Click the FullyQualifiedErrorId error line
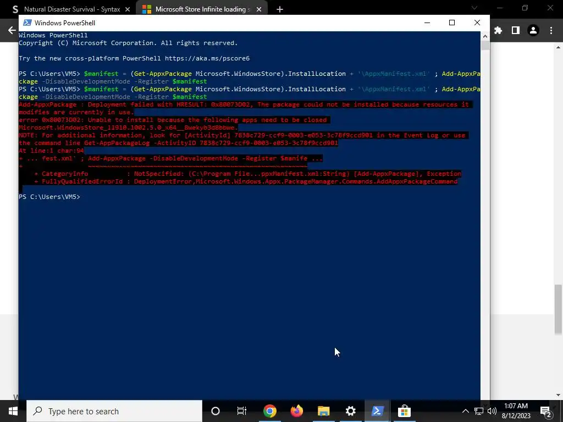This screenshot has height=422, width=563. [246, 181]
